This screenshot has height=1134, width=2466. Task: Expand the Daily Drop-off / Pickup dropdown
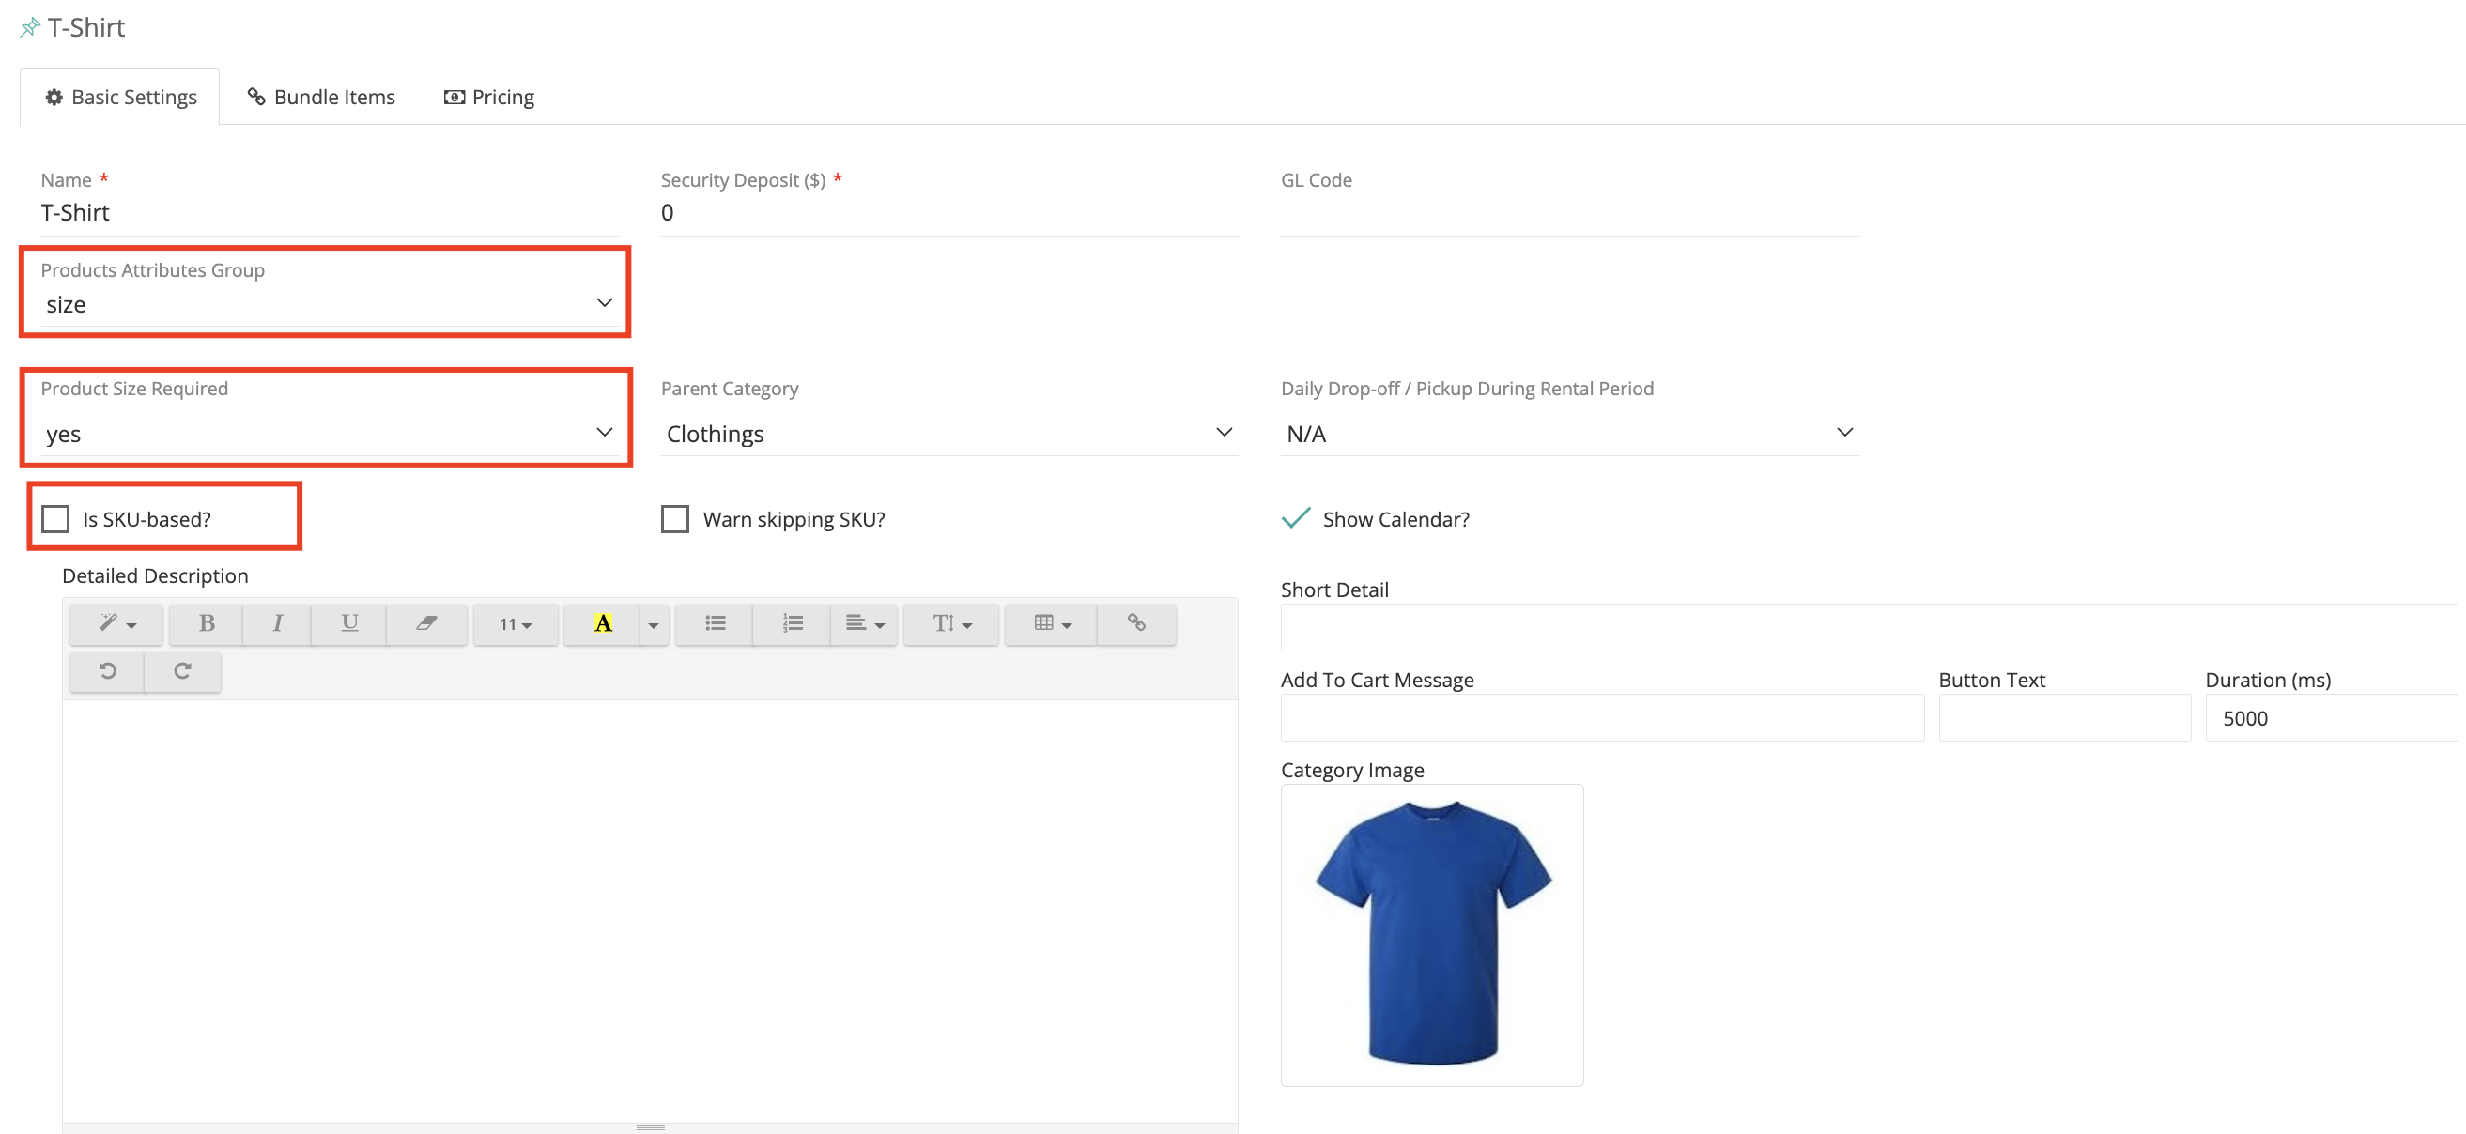1570,434
